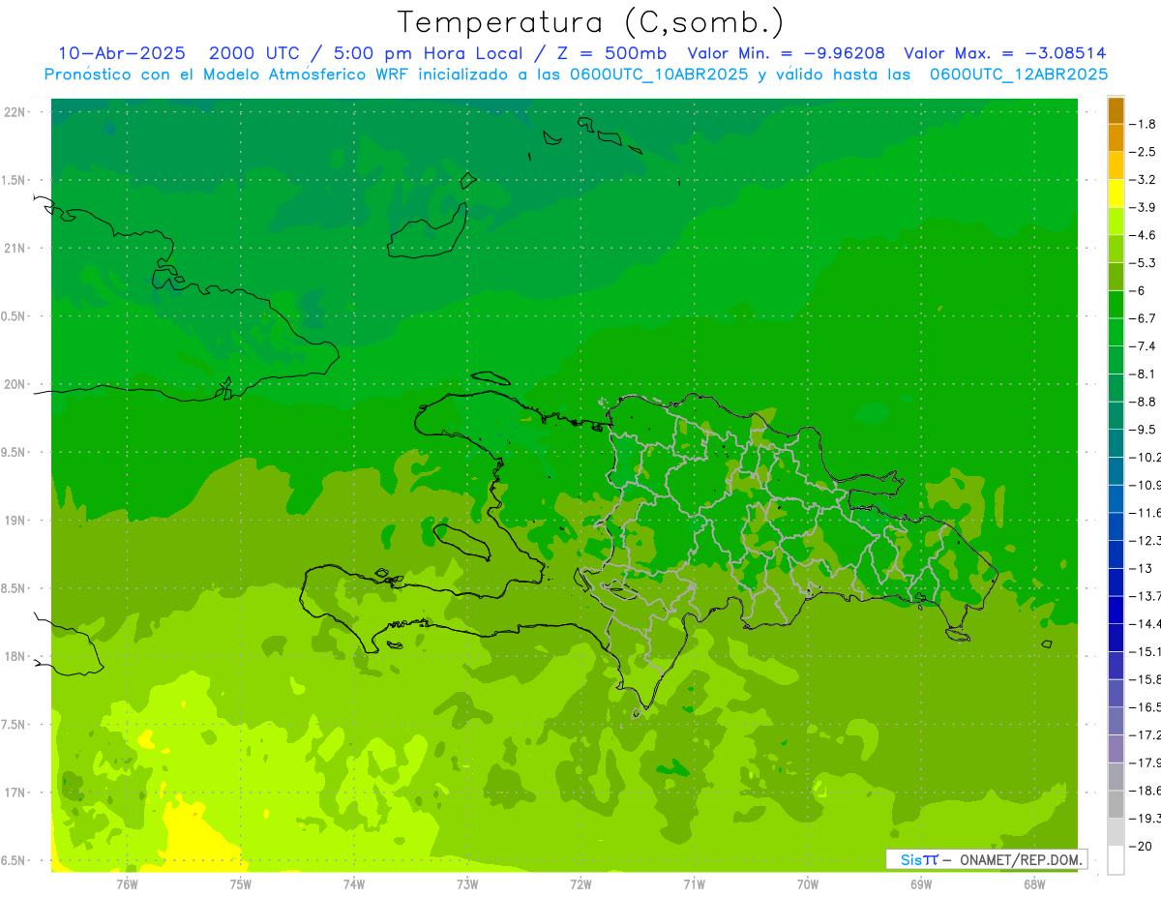Screen dimensions: 1161x897
Task: Click the orange swatch between -1.8 and -2.5
Action: click(x=1116, y=138)
